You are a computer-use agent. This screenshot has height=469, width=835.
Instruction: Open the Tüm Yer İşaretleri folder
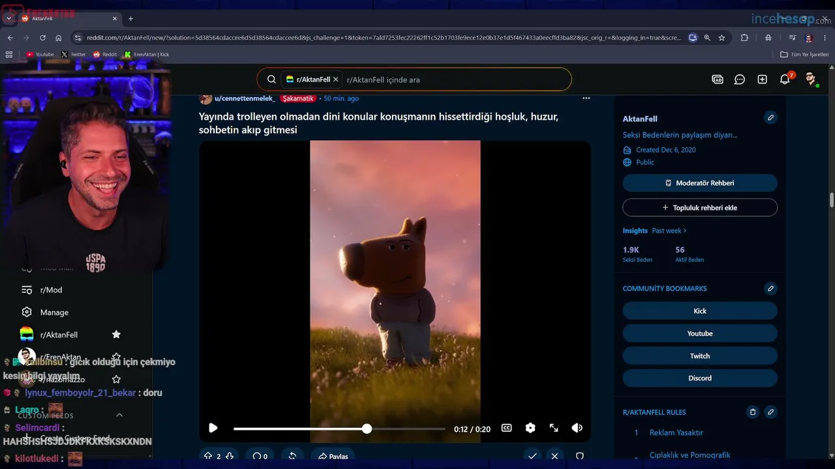(x=804, y=55)
